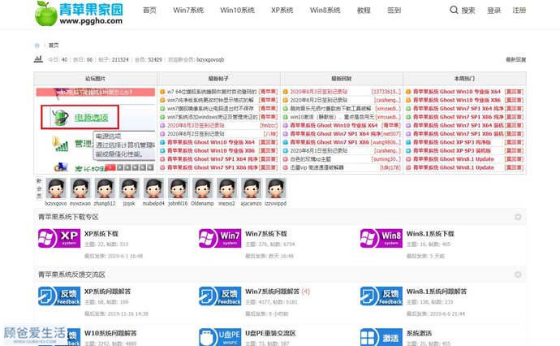
Task: Open the U盘PE重装交流区 forum
Action: [270, 333]
